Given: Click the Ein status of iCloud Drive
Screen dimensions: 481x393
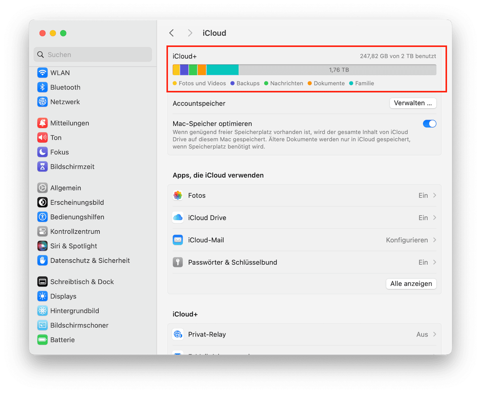Looking at the screenshot, I should [x=423, y=218].
